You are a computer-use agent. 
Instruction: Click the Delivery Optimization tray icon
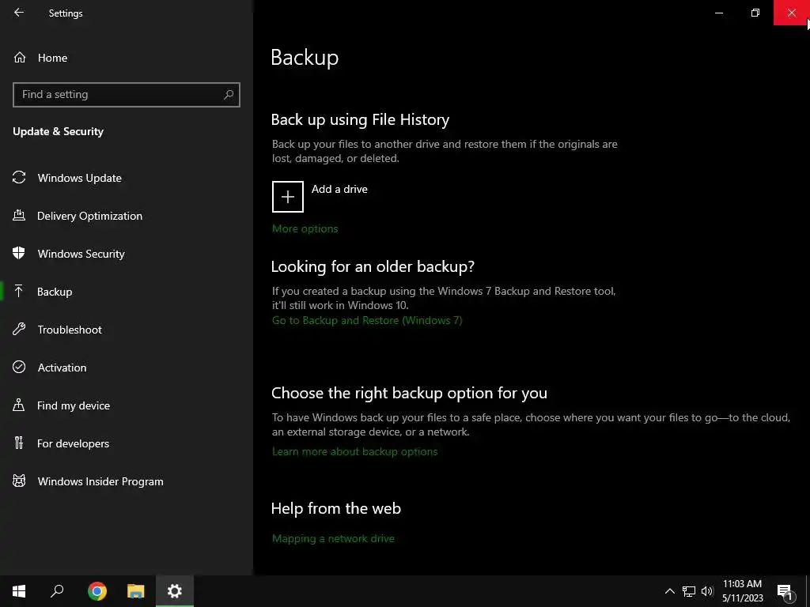[19, 215]
